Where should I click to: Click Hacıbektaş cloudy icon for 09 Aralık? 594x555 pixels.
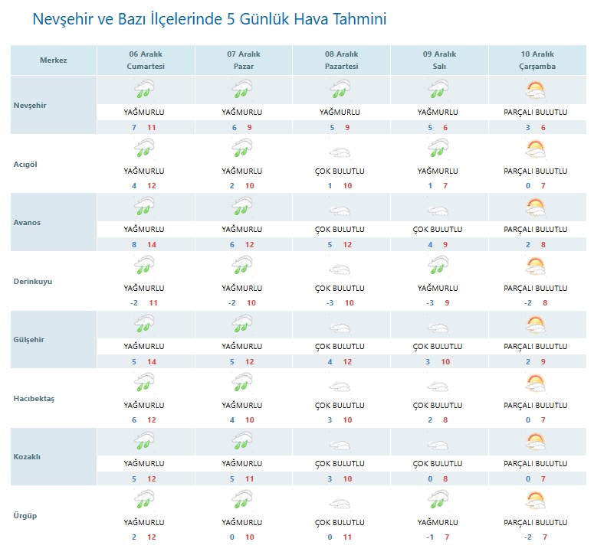(x=438, y=384)
